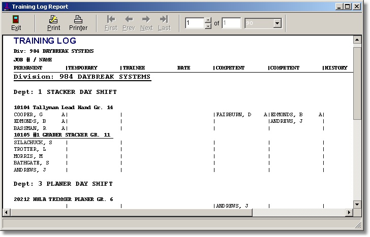
Task: Click the Exit toolbar icon
Action: (x=16, y=23)
